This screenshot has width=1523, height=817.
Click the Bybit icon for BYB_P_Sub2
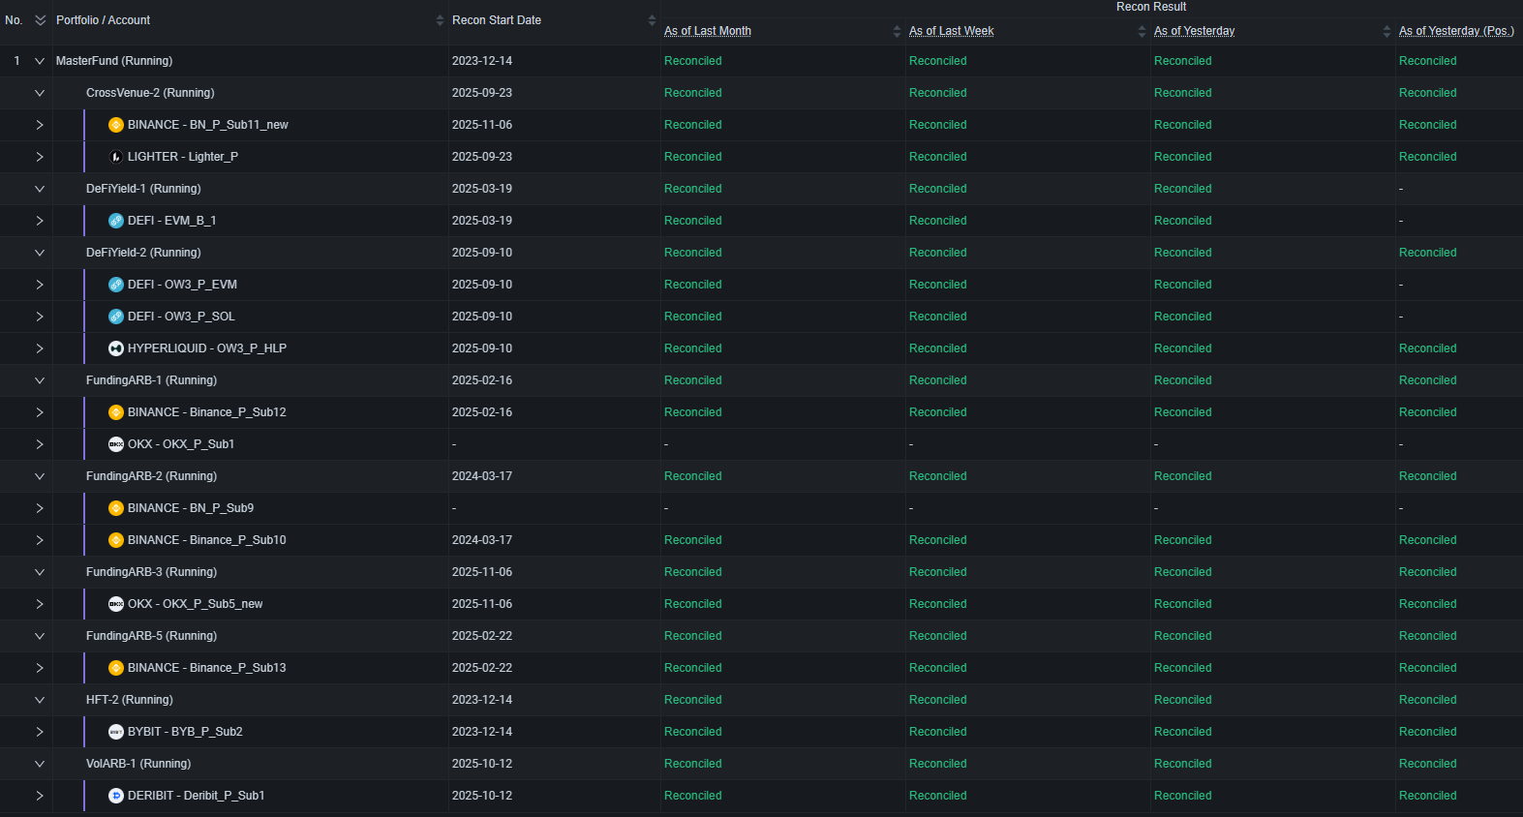pyautogui.click(x=116, y=732)
